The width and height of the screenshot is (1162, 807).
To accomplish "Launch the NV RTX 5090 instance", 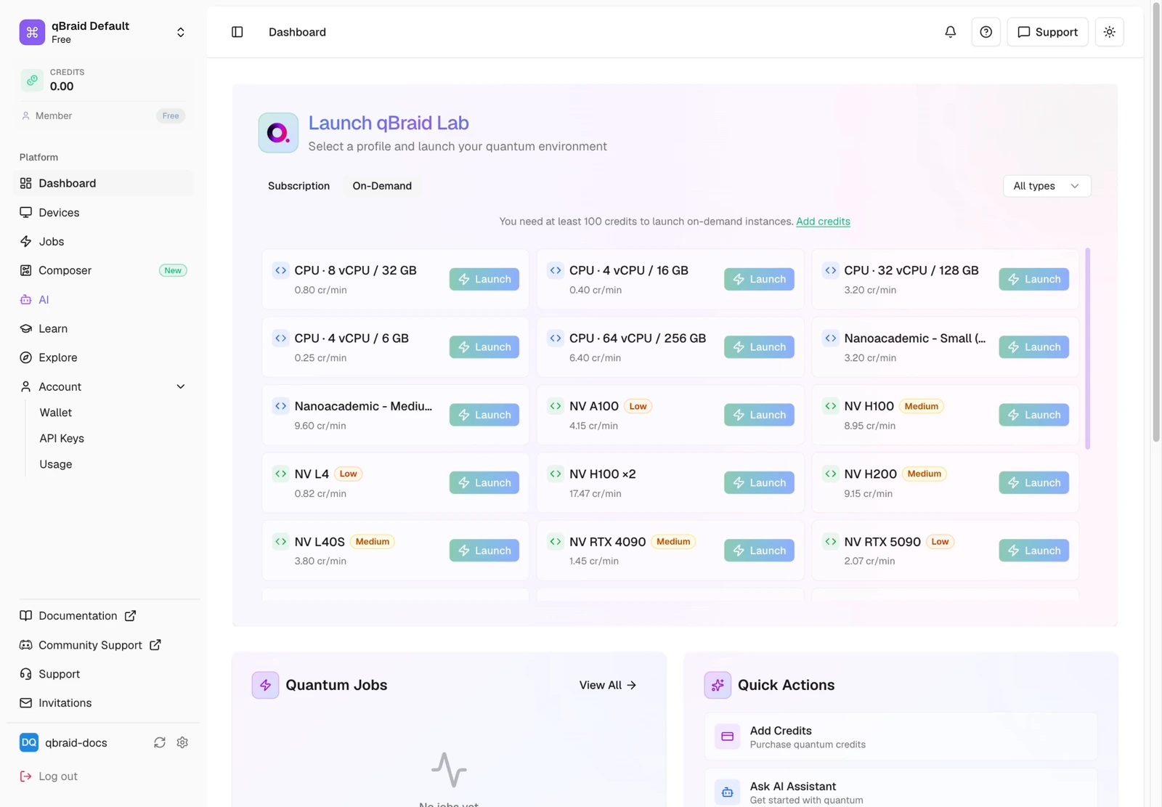I will [1033, 551].
